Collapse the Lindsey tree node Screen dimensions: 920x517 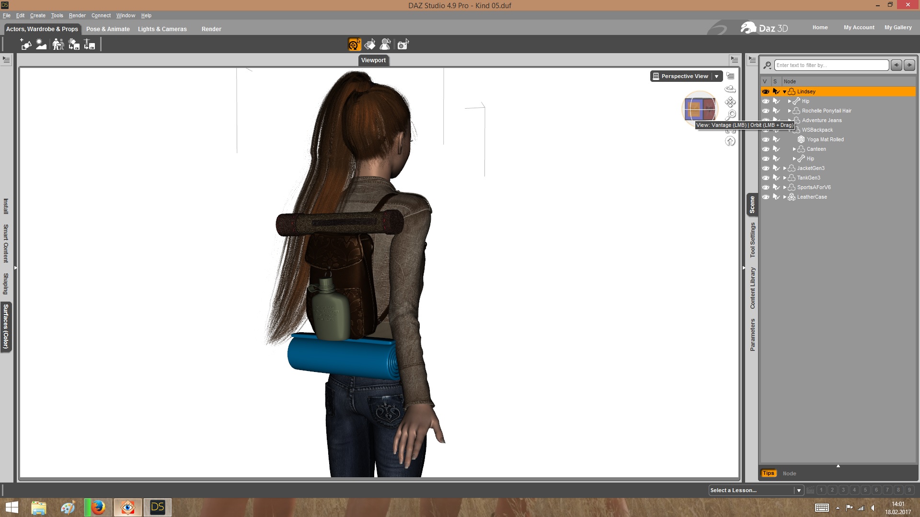(x=784, y=91)
